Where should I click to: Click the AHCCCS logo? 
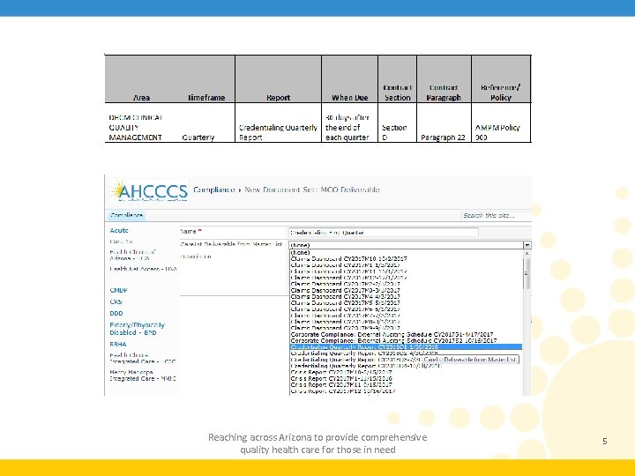click(x=149, y=191)
